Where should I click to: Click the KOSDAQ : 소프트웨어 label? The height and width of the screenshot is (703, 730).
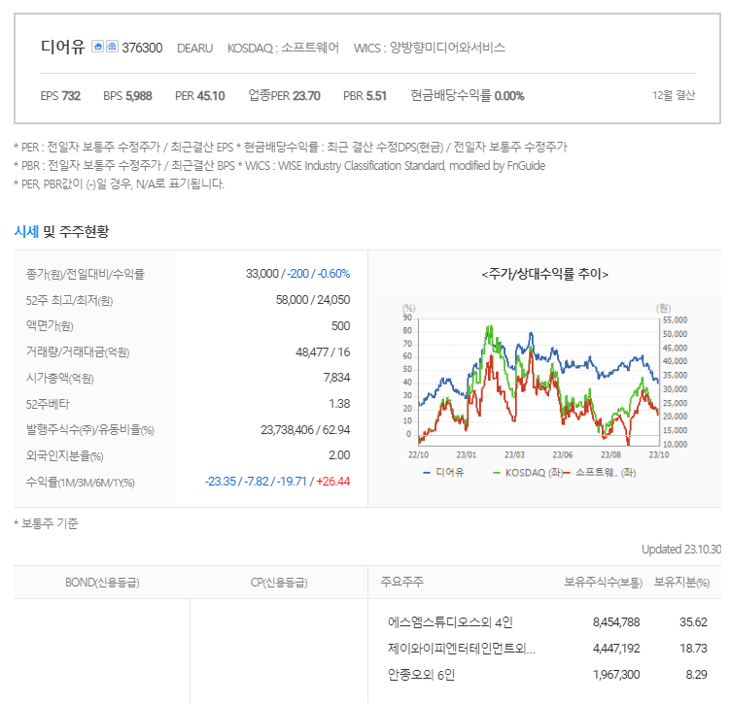tap(283, 48)
